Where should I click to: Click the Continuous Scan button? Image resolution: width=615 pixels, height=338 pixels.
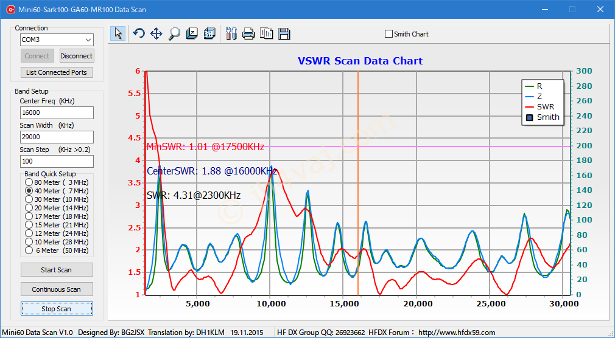pos(57,289)
